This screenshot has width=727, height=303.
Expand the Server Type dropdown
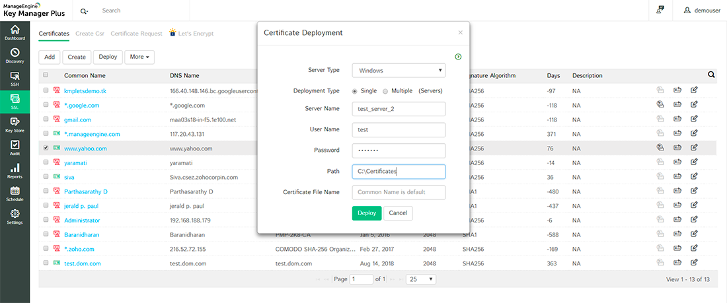click(399, 71)
